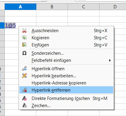Screen dimensions: 126x116
Task: Click the open-hyperlink chain arrow icon
Action: tap(24, 69)
